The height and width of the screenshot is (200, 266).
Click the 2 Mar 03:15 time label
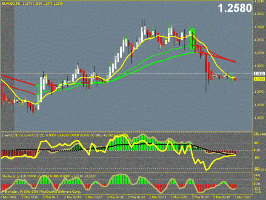[222, 197]
